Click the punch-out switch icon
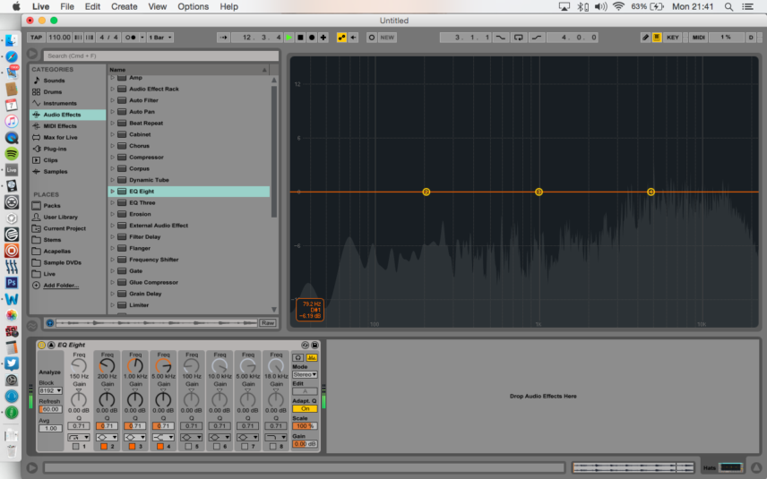 [x=537, y=37]
